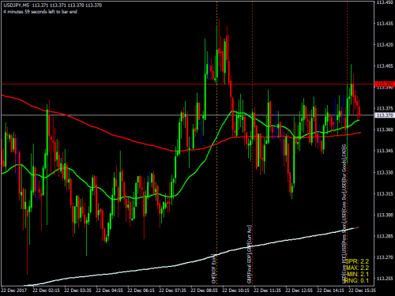The height and width of the screenshot is (296, 395).
Task: Select the gray 113.370 current price tag
Action: [385, 115]
